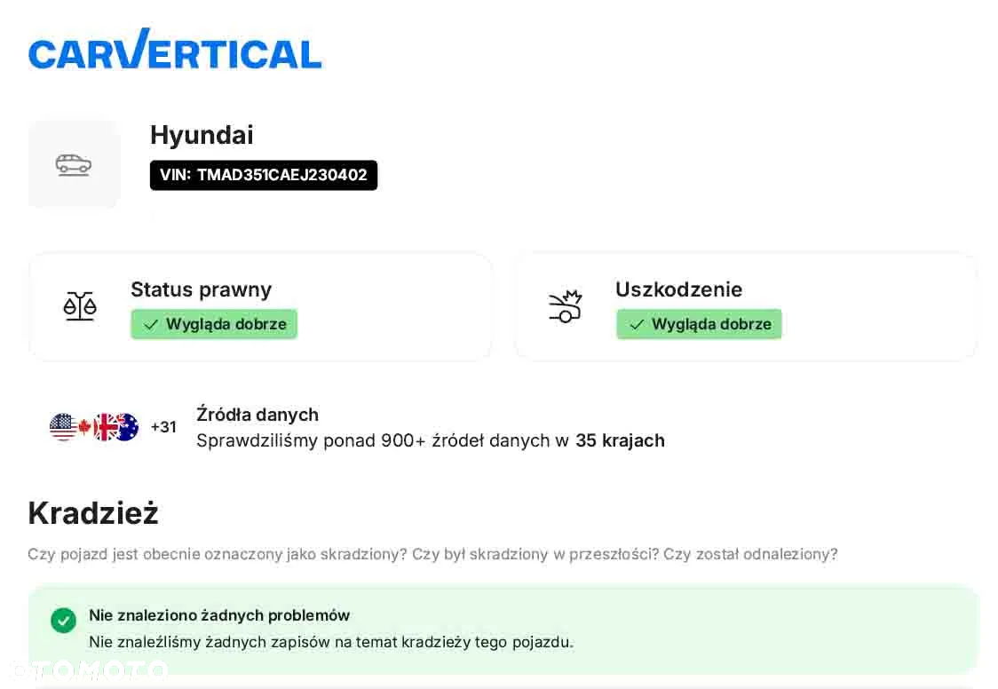Click the scales legal status icon
The image size is (998, 689).
coord(80,306)
